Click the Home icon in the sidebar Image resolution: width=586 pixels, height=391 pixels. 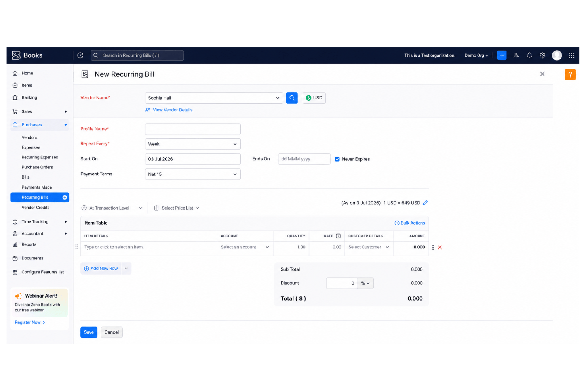coord(15,73)
